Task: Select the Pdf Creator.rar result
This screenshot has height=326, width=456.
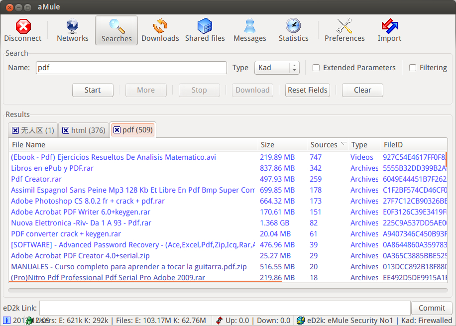Action: tap(228, 179)
